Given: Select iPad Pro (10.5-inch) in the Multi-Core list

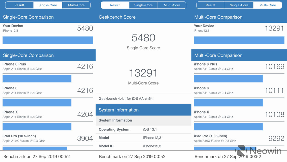Looking at the screenshot, I should (x=239, y=138).
